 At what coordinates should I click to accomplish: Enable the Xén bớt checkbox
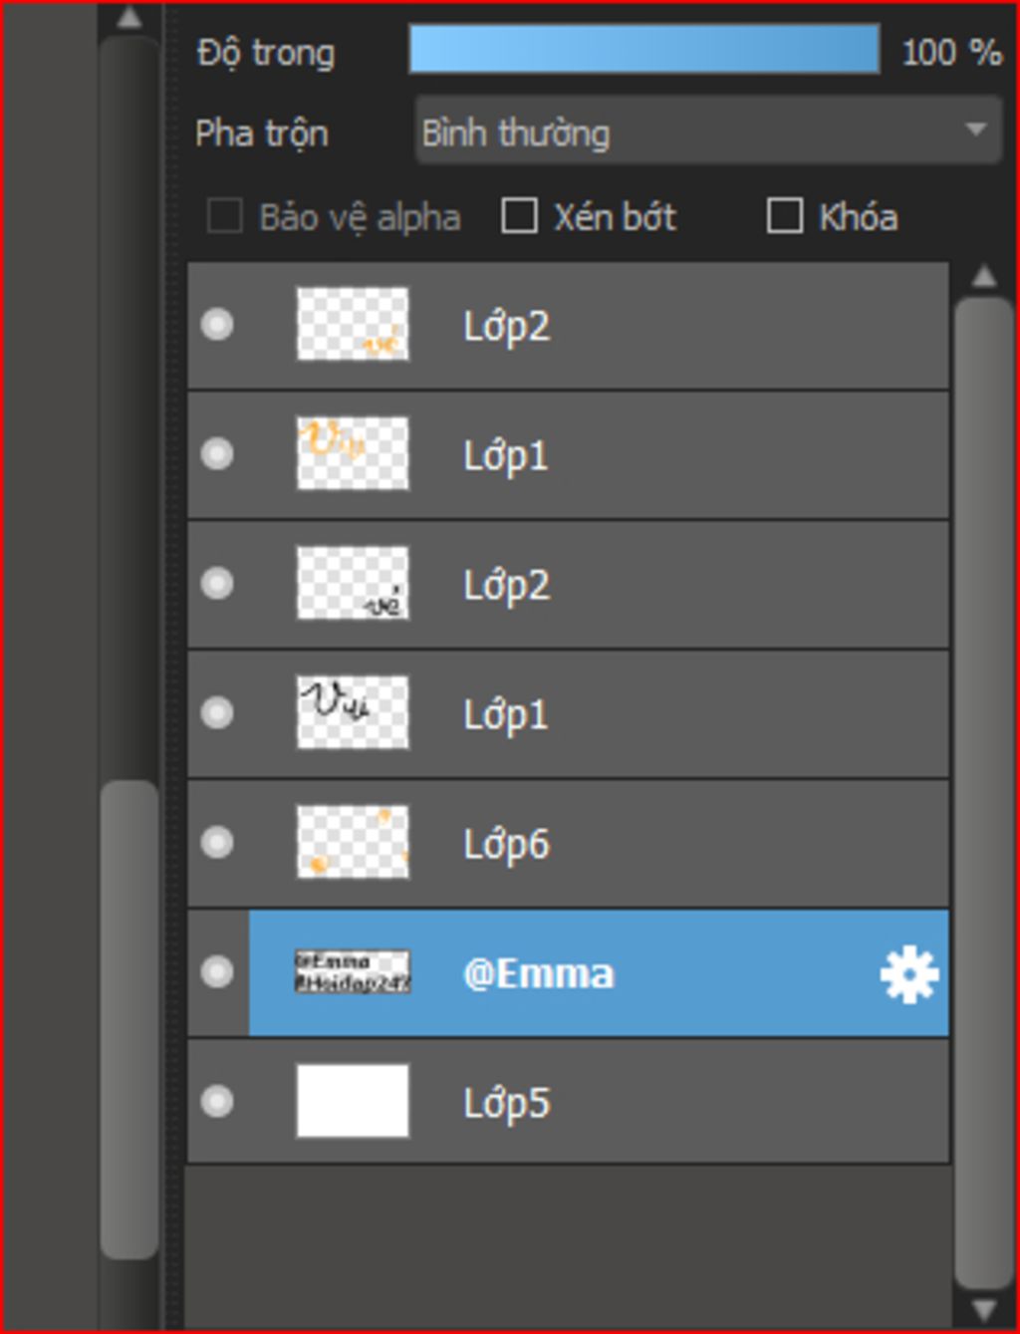519,215
